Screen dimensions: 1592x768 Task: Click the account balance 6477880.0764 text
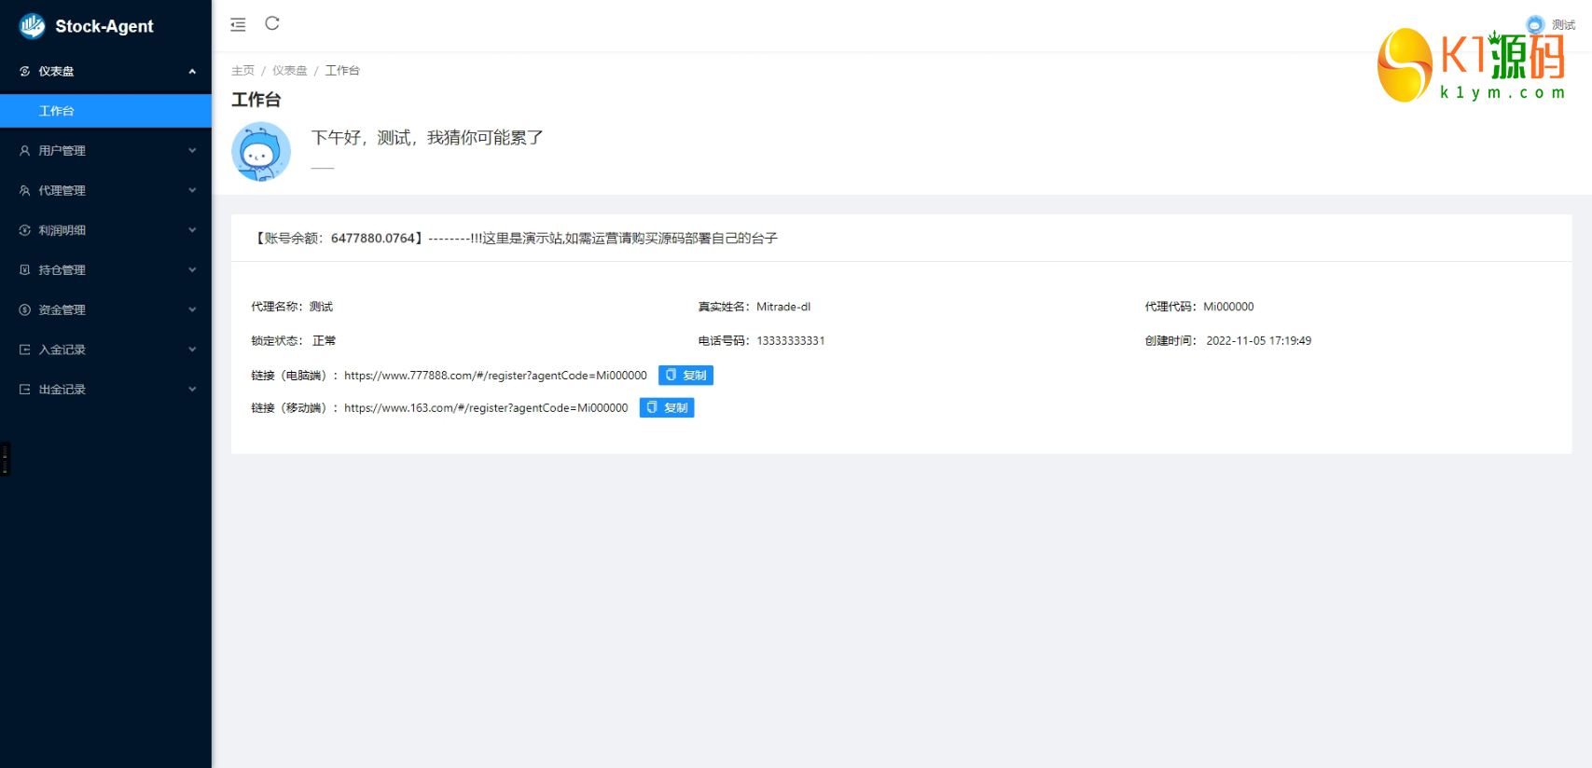point(372,239)
